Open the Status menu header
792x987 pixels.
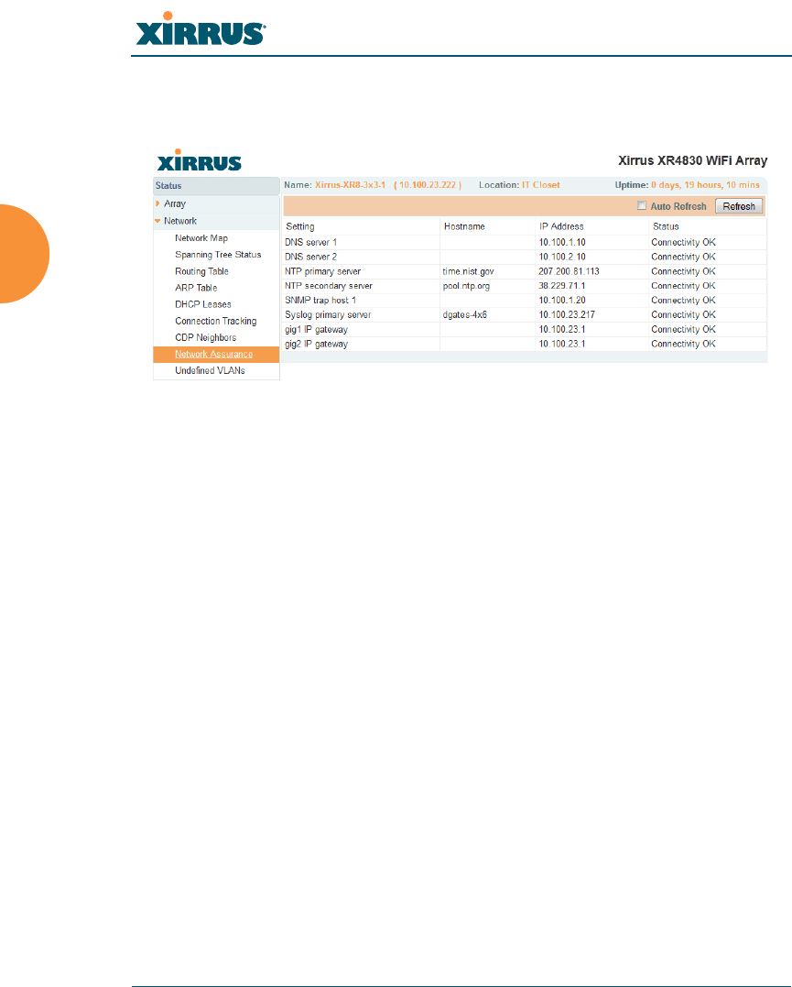coord(216,186)
